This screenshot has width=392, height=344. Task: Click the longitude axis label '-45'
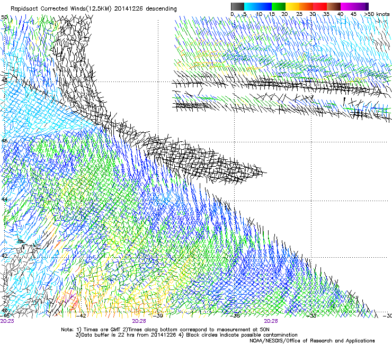coord(5,316)
